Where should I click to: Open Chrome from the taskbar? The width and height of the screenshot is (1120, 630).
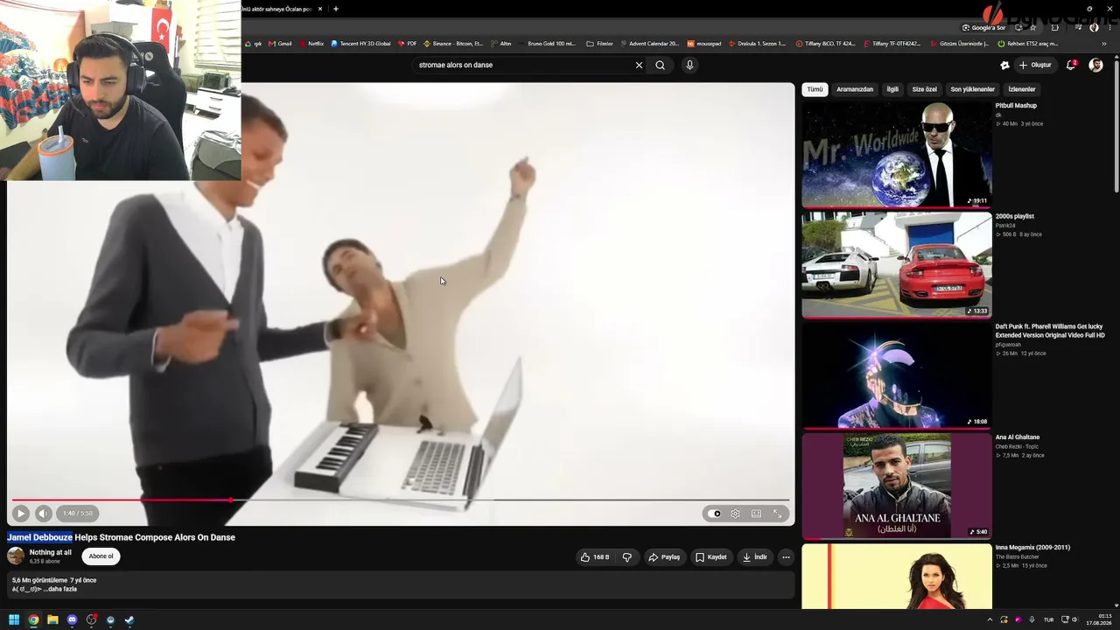pos(33,620)
